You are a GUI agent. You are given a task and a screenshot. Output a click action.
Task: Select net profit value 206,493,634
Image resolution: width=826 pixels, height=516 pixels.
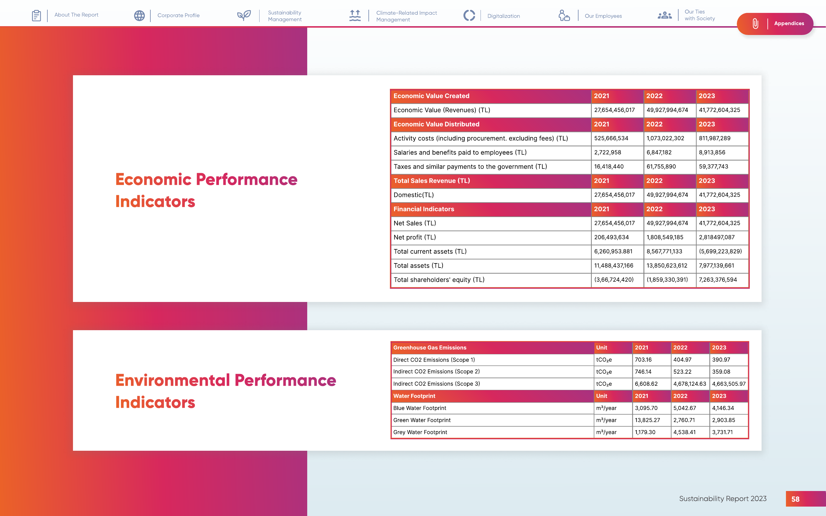[x=611, y=237]
